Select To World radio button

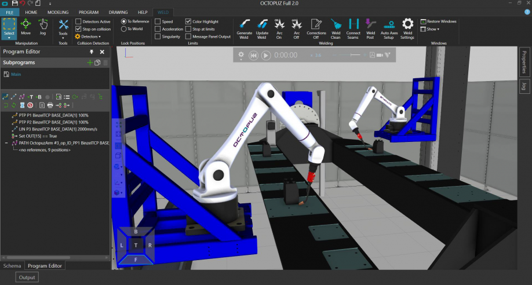click(124, 29)
